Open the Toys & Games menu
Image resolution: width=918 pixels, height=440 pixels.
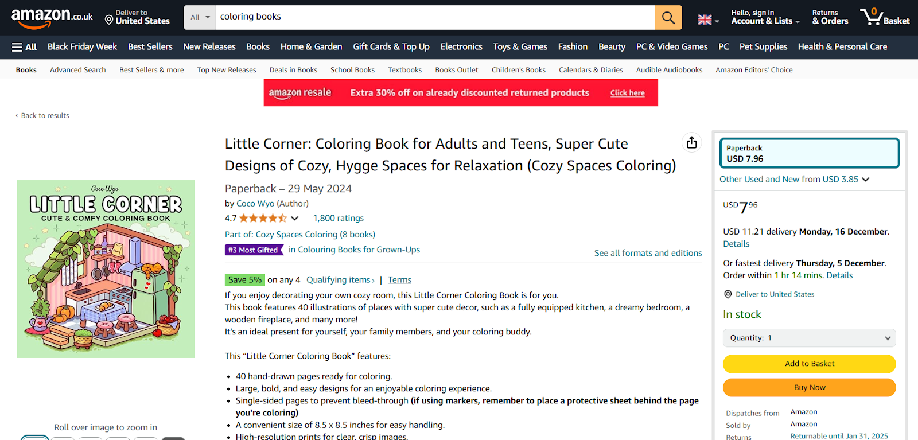pos(519,46)
